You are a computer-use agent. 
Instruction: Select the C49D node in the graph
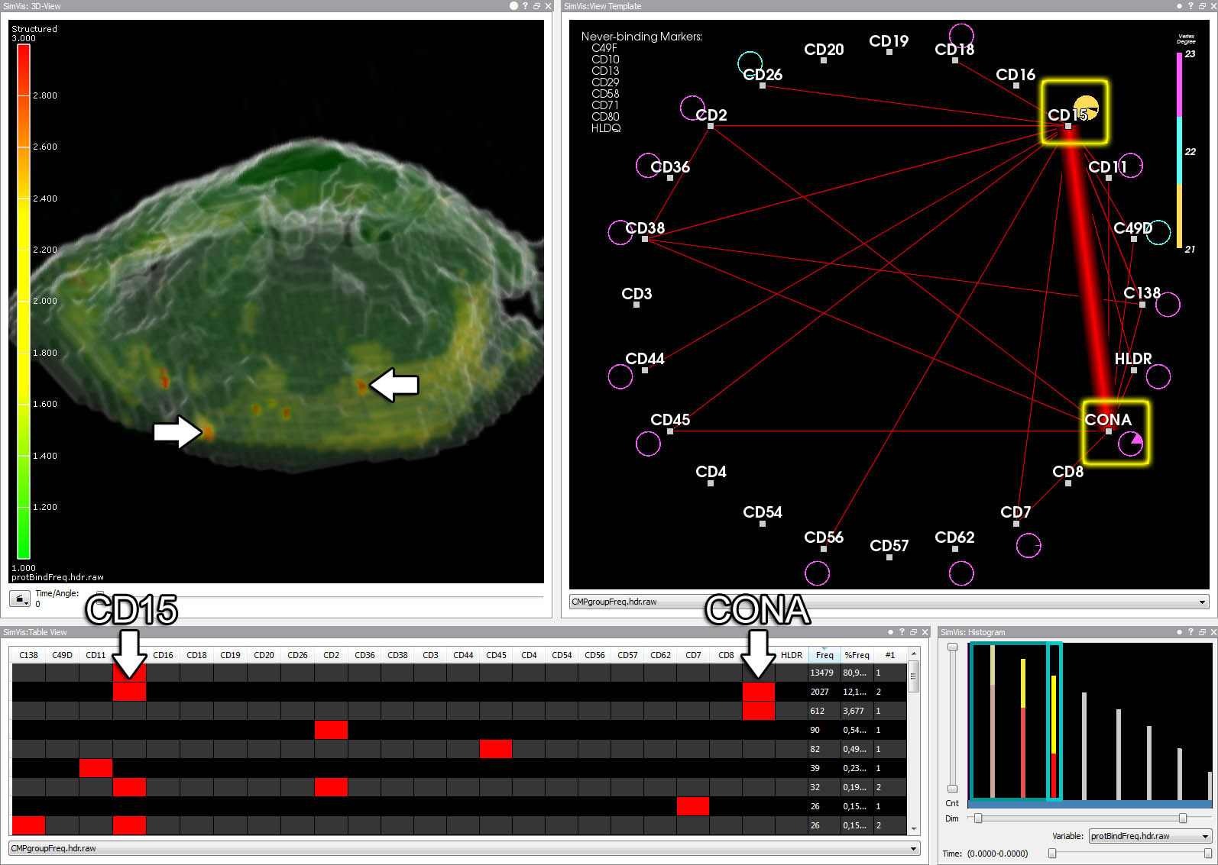(x=1134, y=239)
